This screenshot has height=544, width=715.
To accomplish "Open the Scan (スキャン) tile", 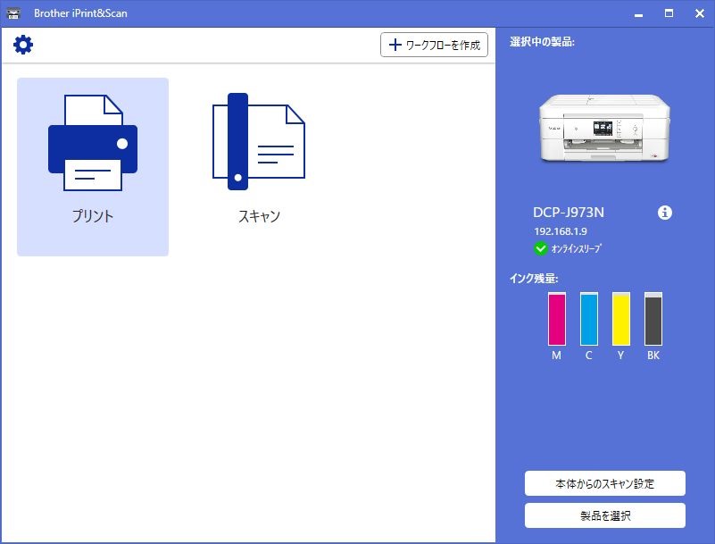I will tap(259, 166).
